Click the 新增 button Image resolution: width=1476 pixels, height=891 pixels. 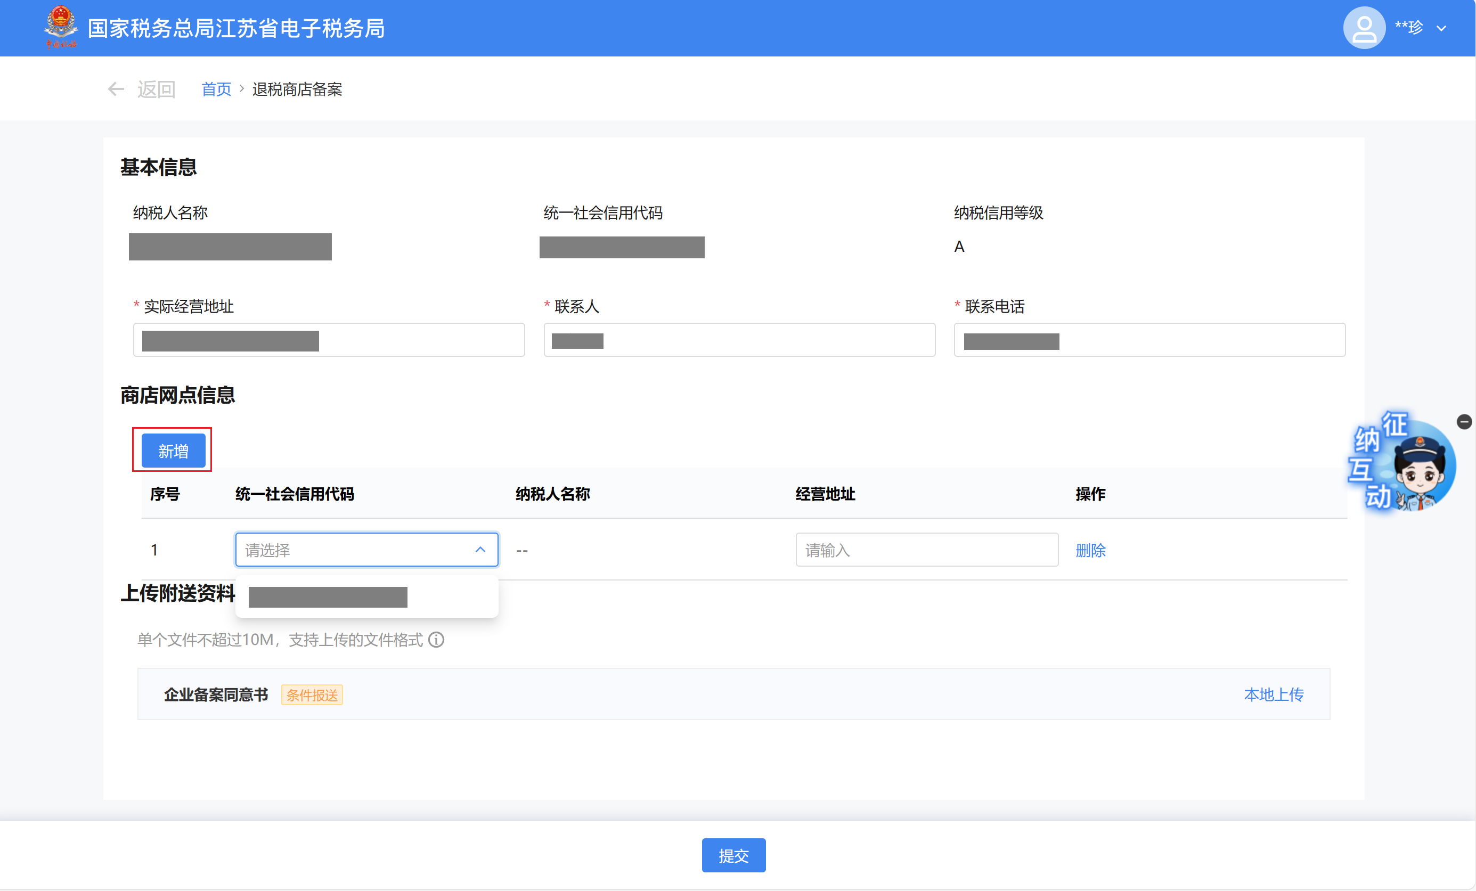173,450
